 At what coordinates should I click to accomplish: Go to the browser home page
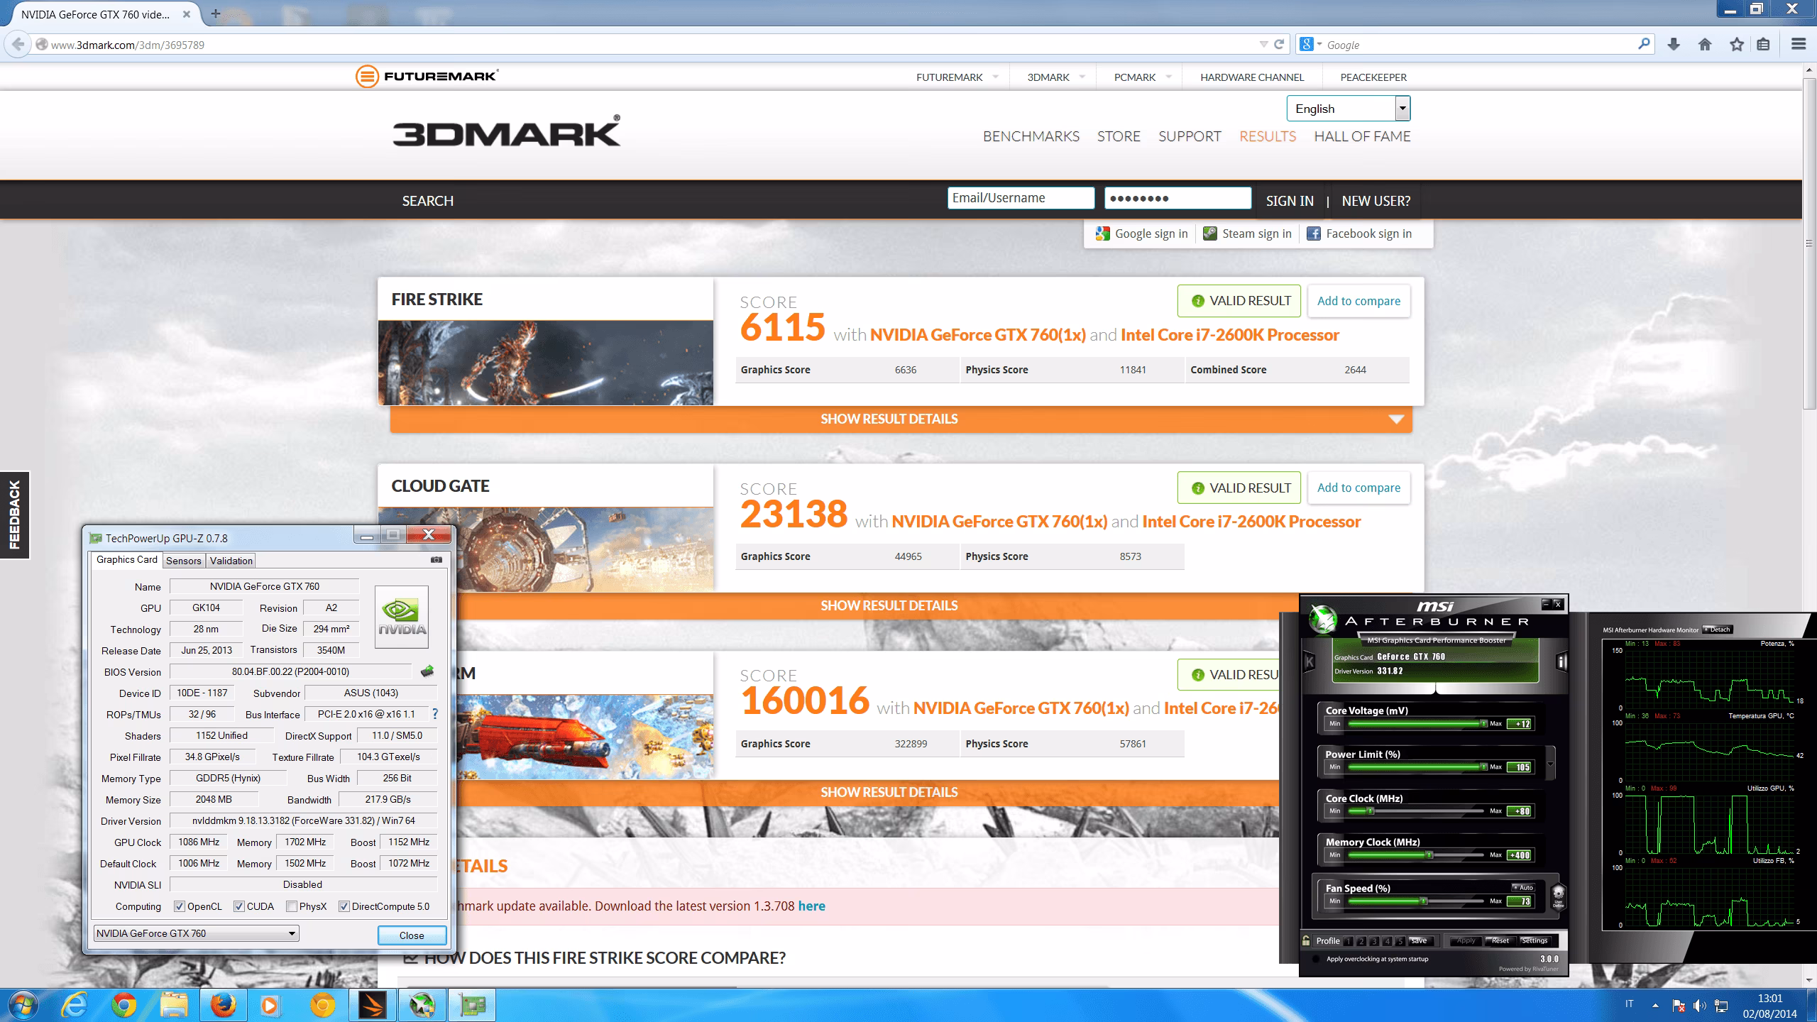[1705, 45]
